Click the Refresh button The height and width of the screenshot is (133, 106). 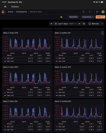pos(94,24)
